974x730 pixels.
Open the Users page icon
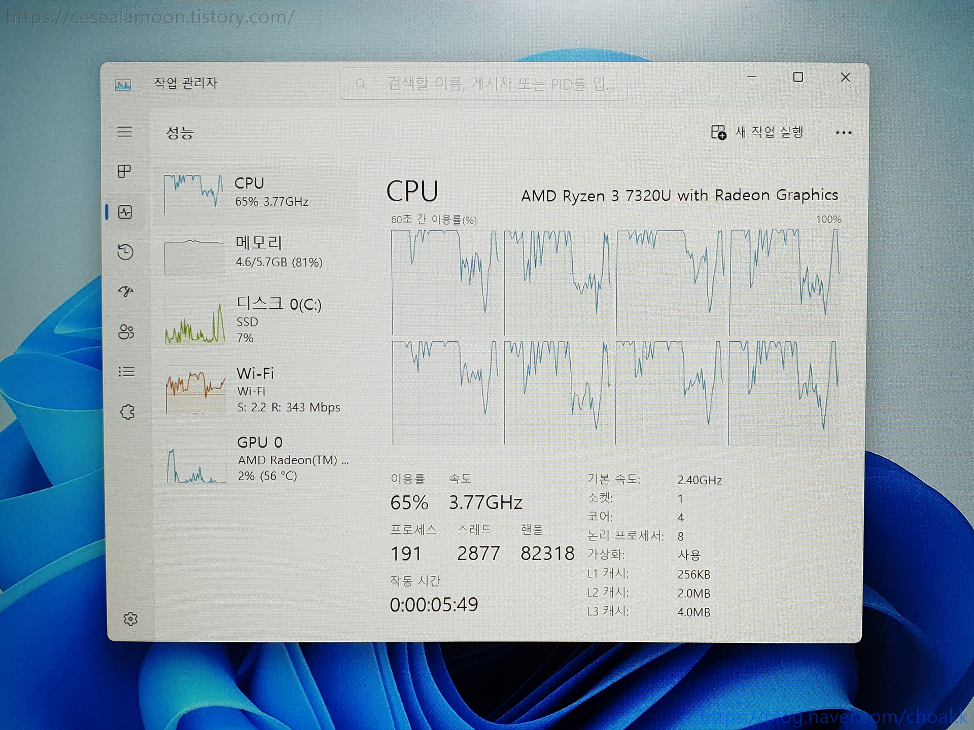click(x=126, y=332)
